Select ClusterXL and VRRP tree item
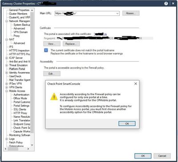This screenshot has height=162, width=178. point(20,17)
